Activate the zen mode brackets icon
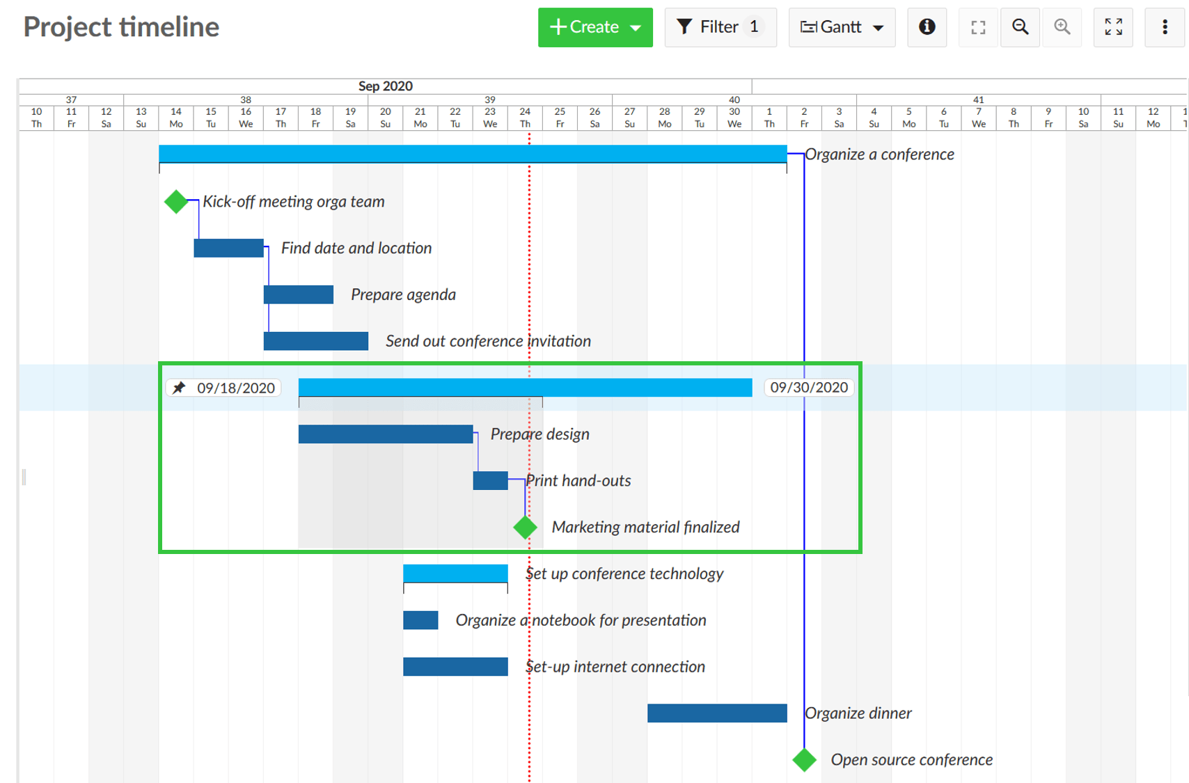 point(978,27)
